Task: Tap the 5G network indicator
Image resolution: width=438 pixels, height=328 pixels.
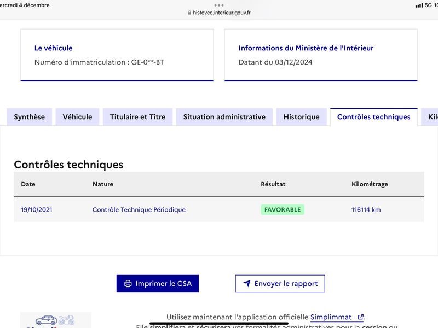Action: 428,5
